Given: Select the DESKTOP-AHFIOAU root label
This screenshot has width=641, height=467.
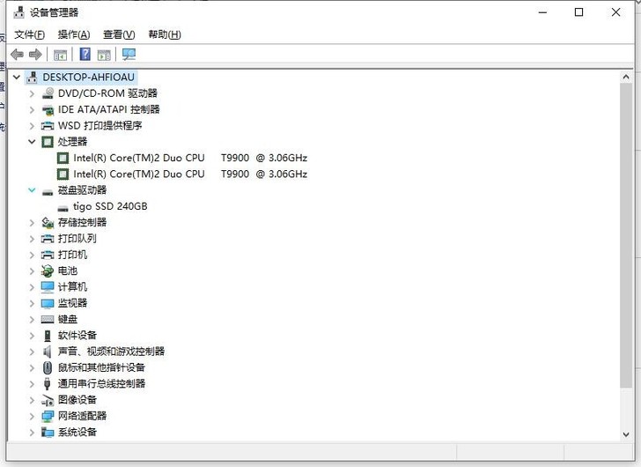Looking at the screenshot, I should [88, 78].
